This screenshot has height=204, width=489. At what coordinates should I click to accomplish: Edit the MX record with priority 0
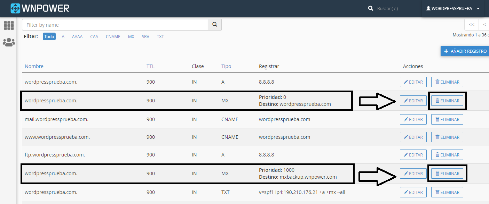coord(413,101)
